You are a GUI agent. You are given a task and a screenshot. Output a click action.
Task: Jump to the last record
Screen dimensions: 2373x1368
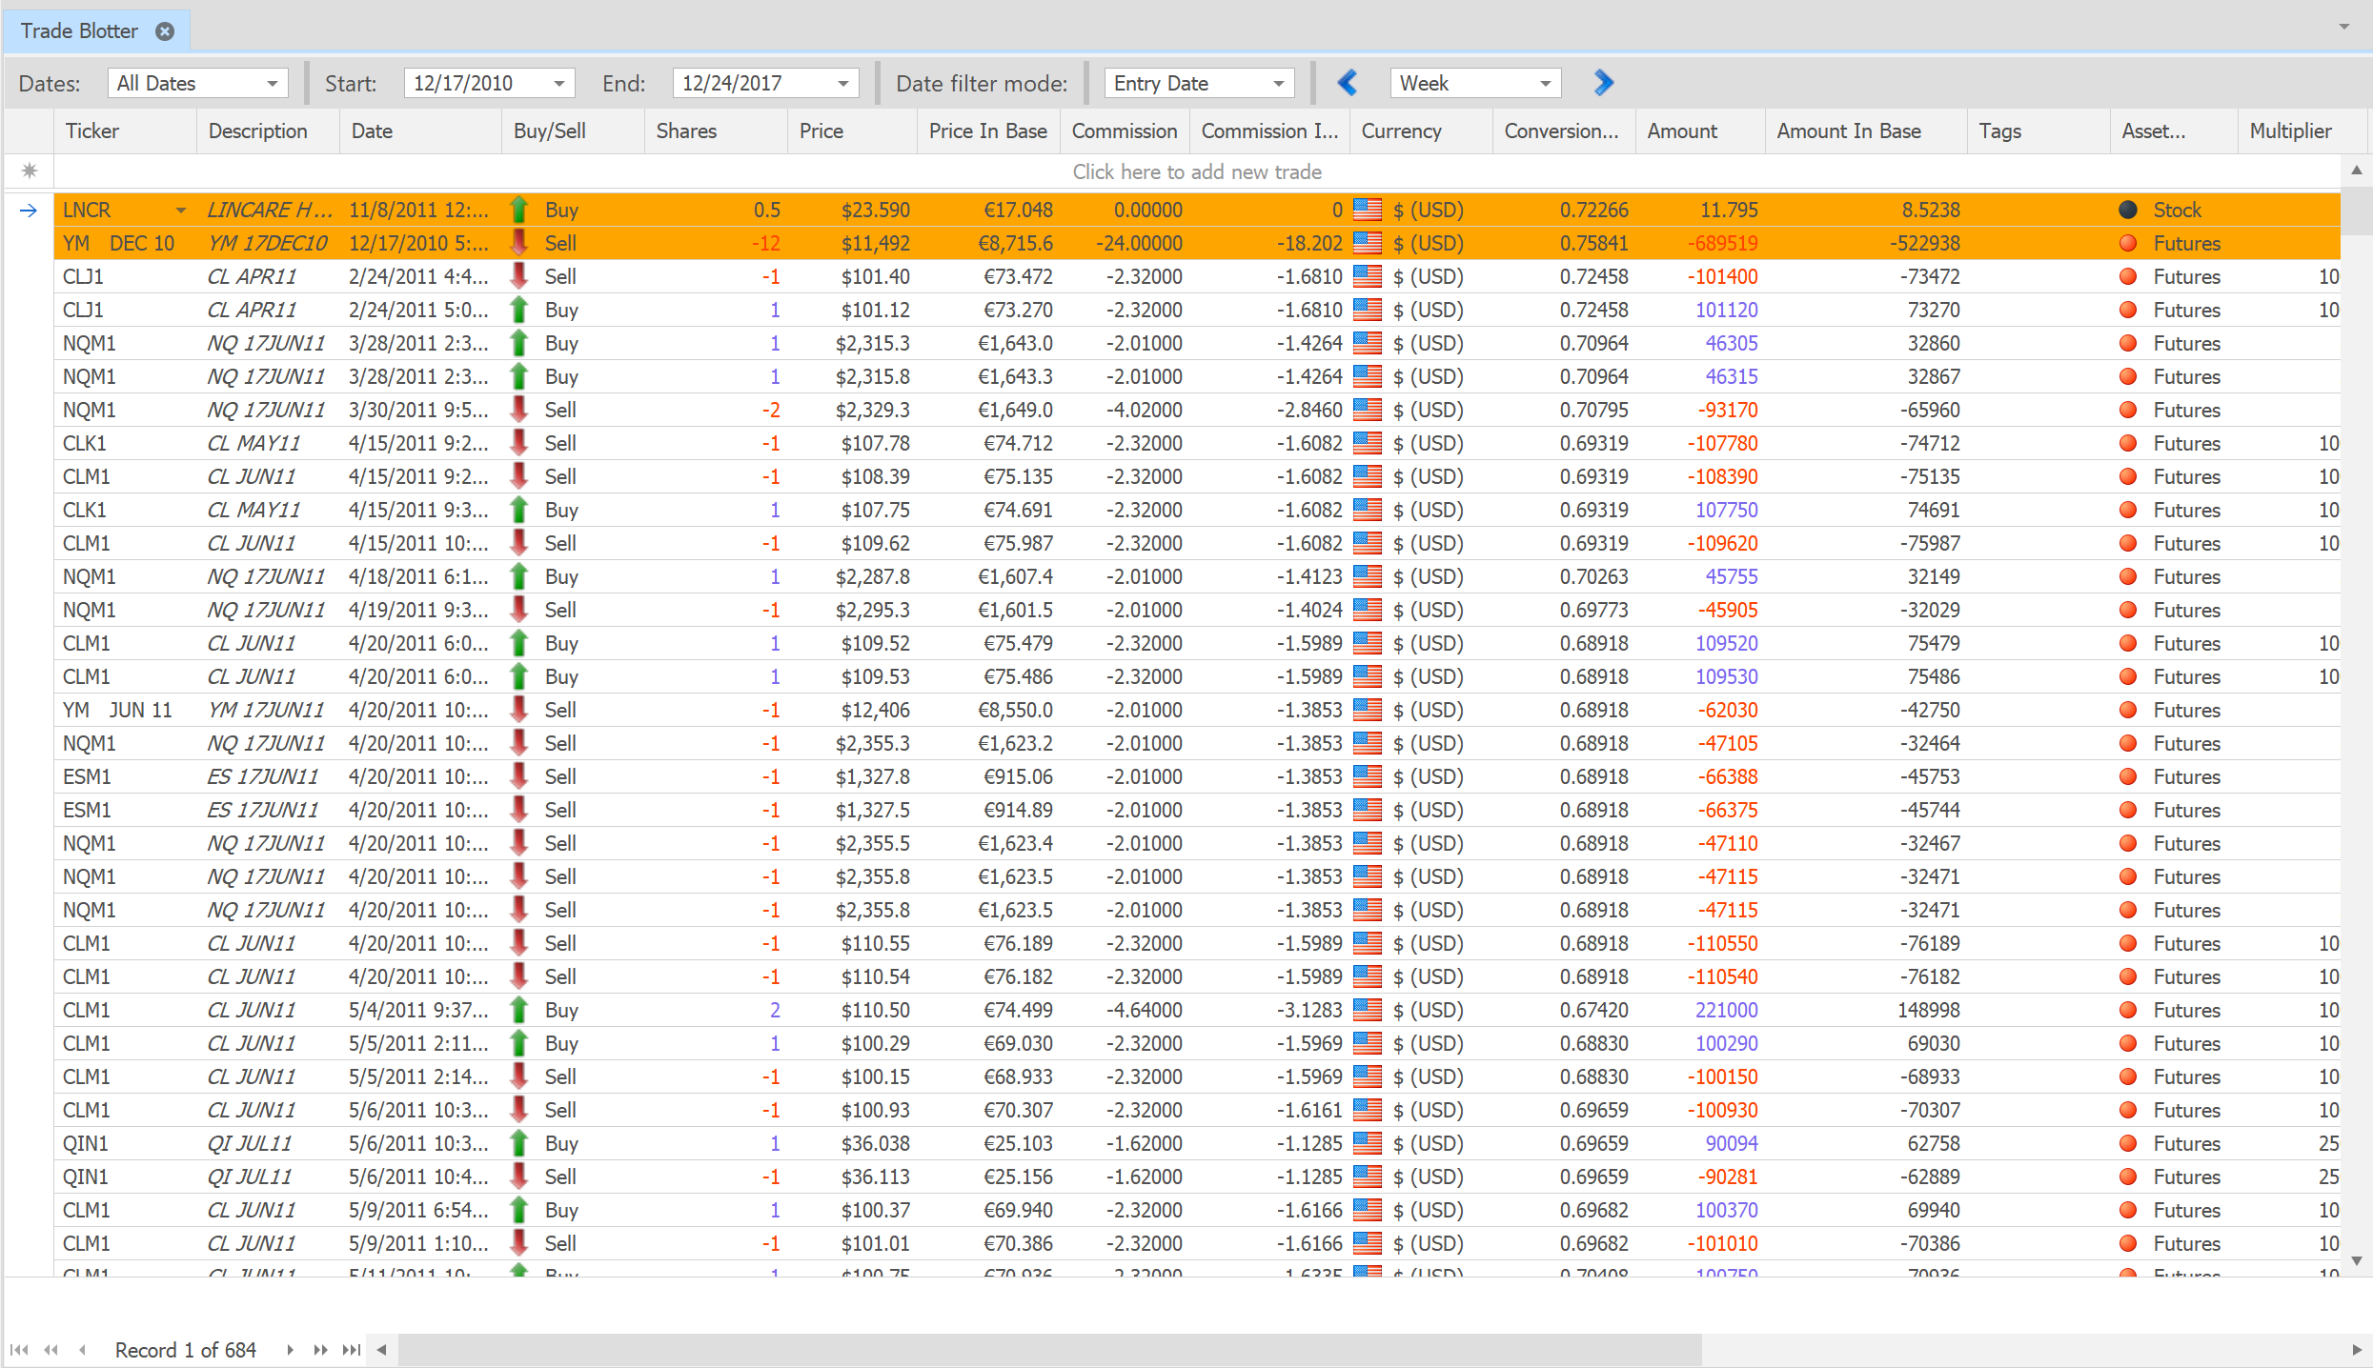click(x=352, y=1350)
